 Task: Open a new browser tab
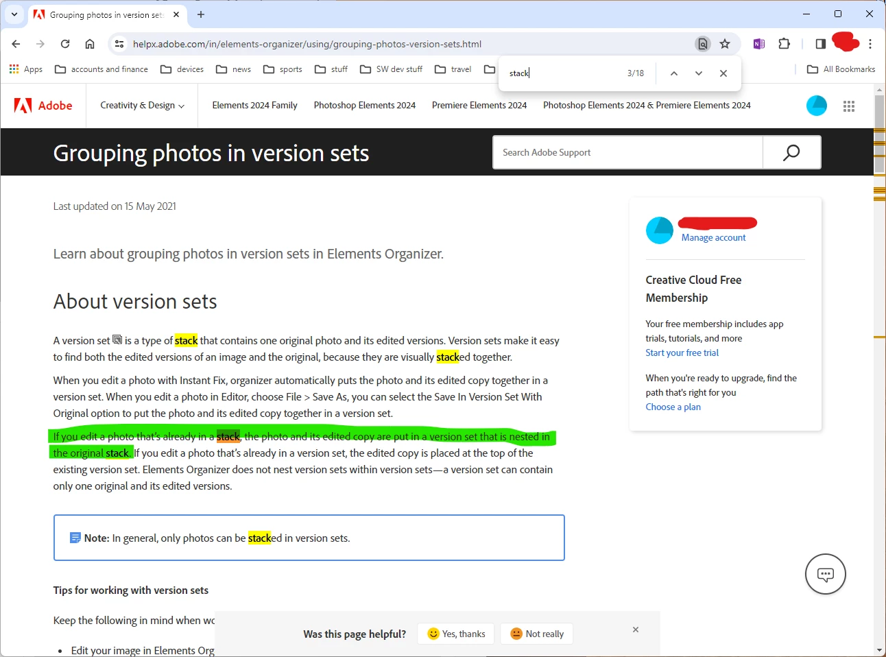(201, 14)
